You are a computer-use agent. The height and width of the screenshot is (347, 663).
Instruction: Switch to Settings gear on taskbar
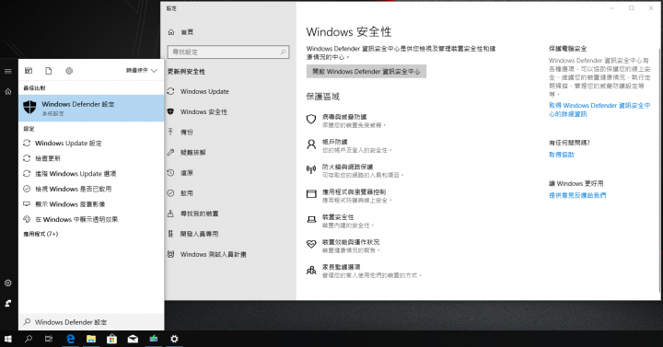coord(174,339)
